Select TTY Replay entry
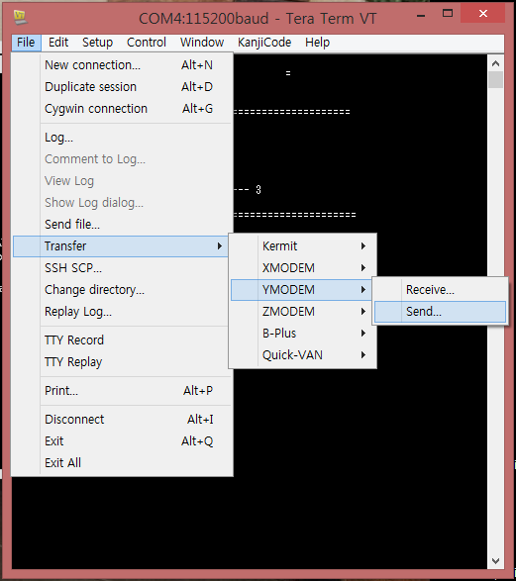The image size is (516, 581). tap(122, 362)
